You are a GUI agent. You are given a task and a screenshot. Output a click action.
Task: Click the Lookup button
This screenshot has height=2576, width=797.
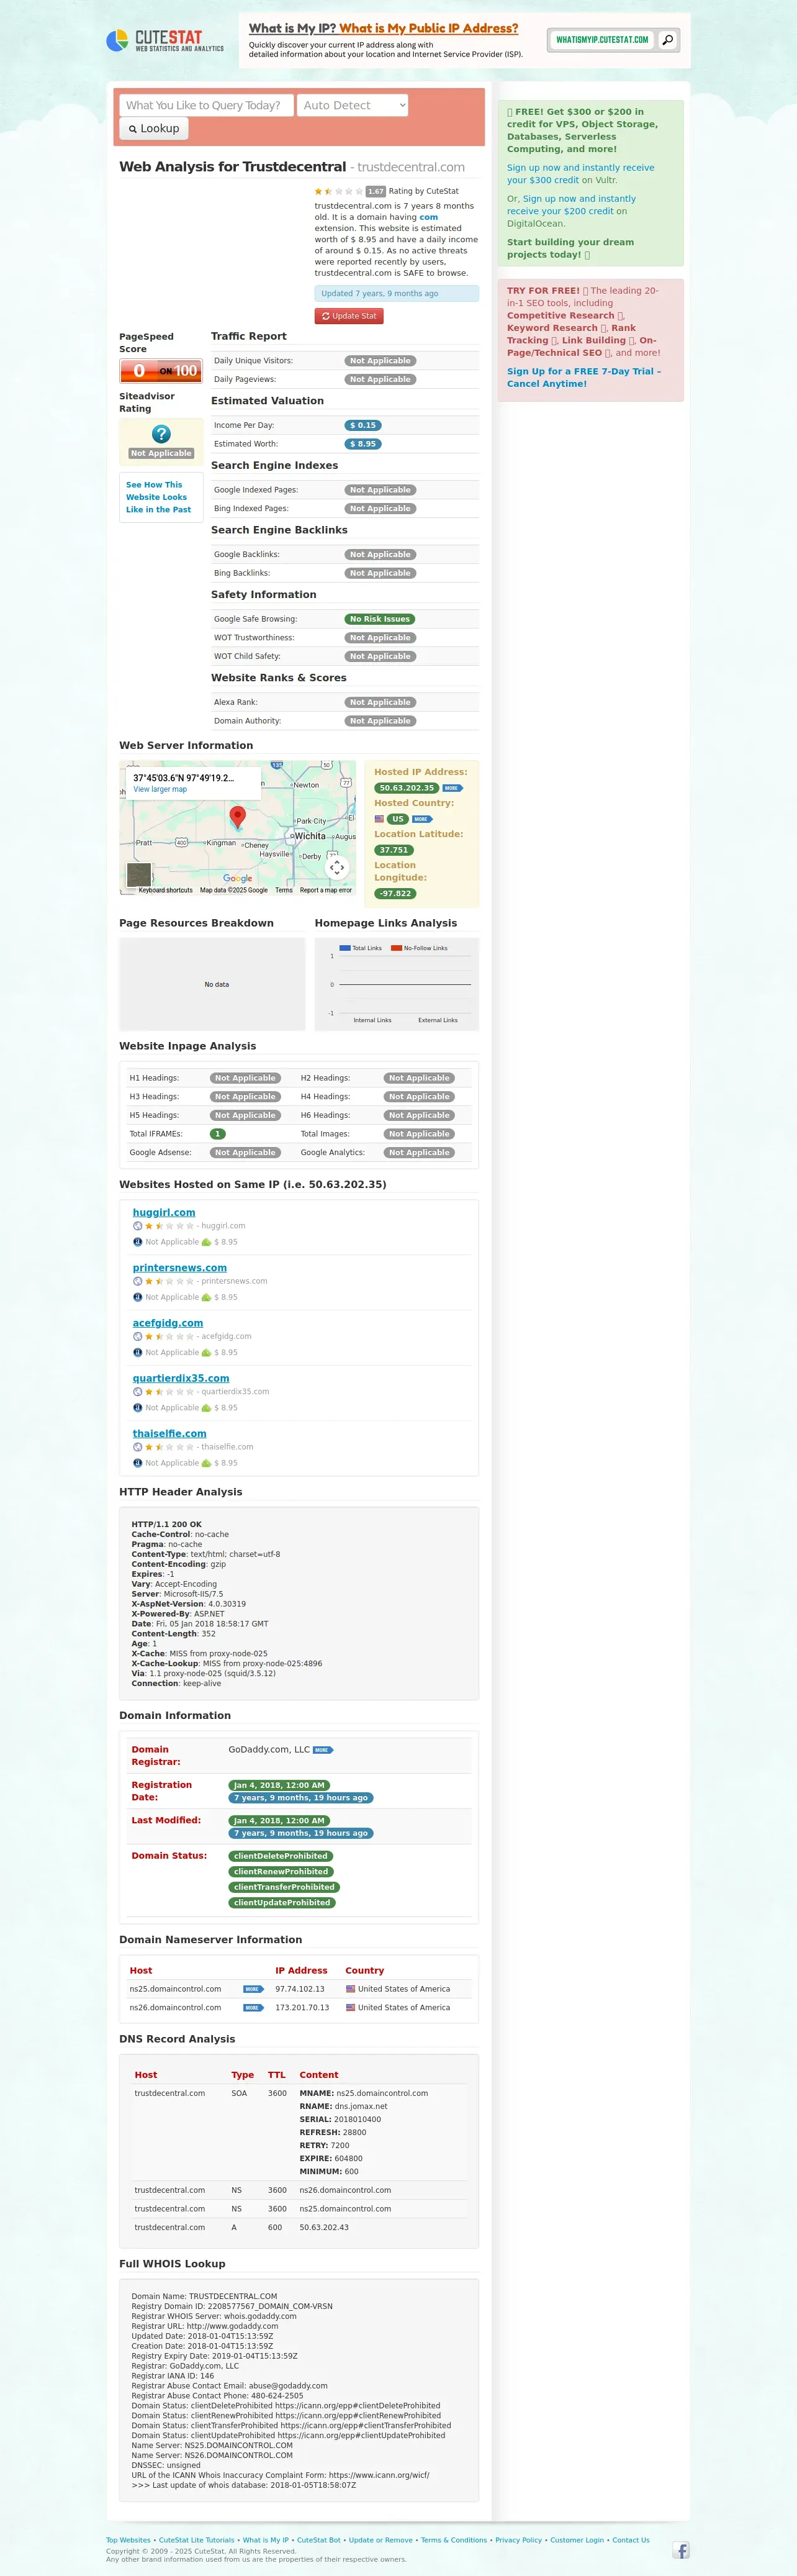(x=154, y=128)
